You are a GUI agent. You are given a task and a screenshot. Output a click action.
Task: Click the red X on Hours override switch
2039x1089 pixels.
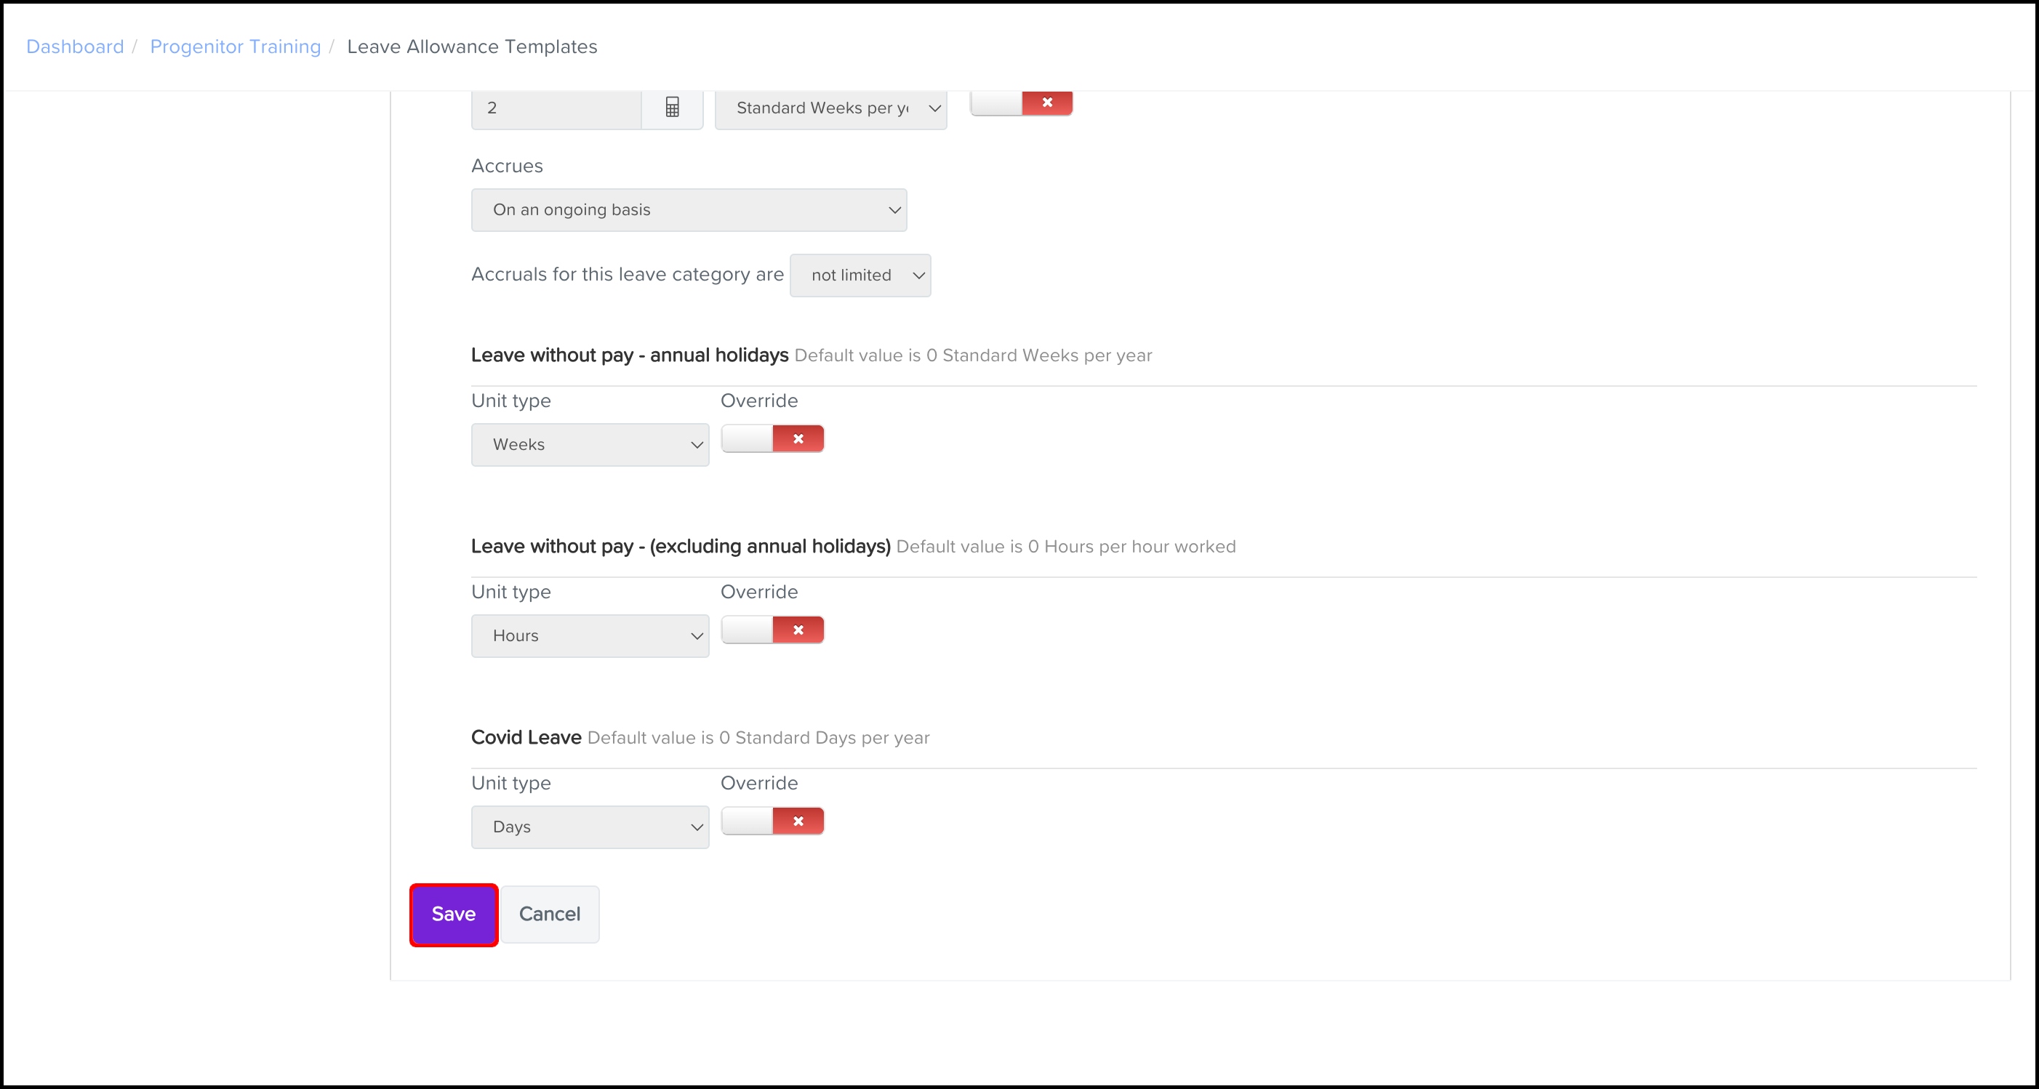(x=798, y=631)
